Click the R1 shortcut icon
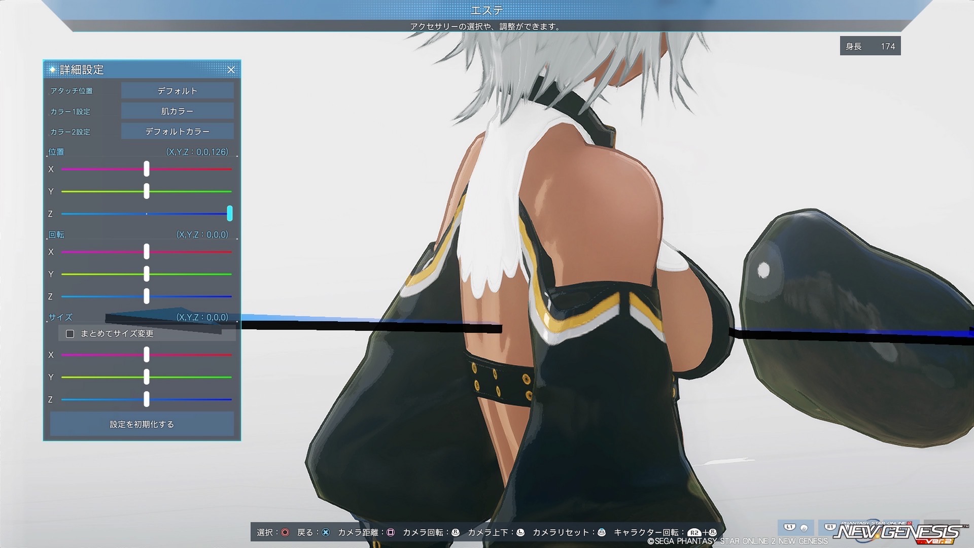The image size is (974, 548). coord(830,527)
